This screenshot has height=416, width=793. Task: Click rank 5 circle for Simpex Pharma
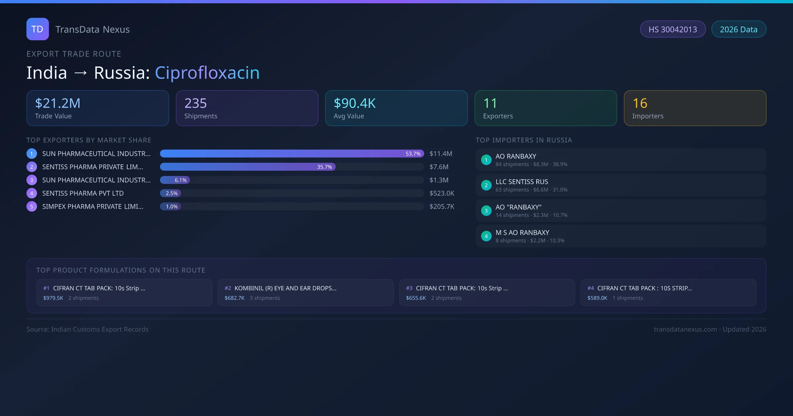point(32,206)
